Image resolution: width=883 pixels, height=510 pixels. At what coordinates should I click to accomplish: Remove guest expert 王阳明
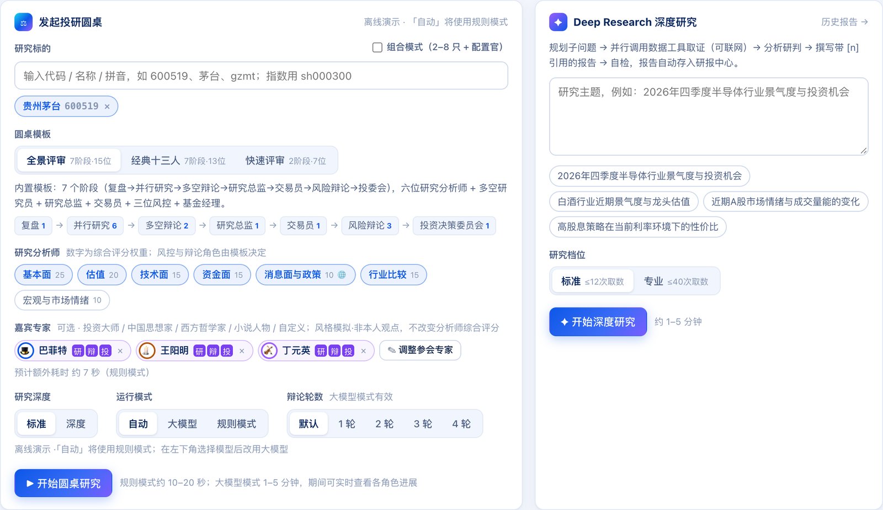(x=242, y=351)
